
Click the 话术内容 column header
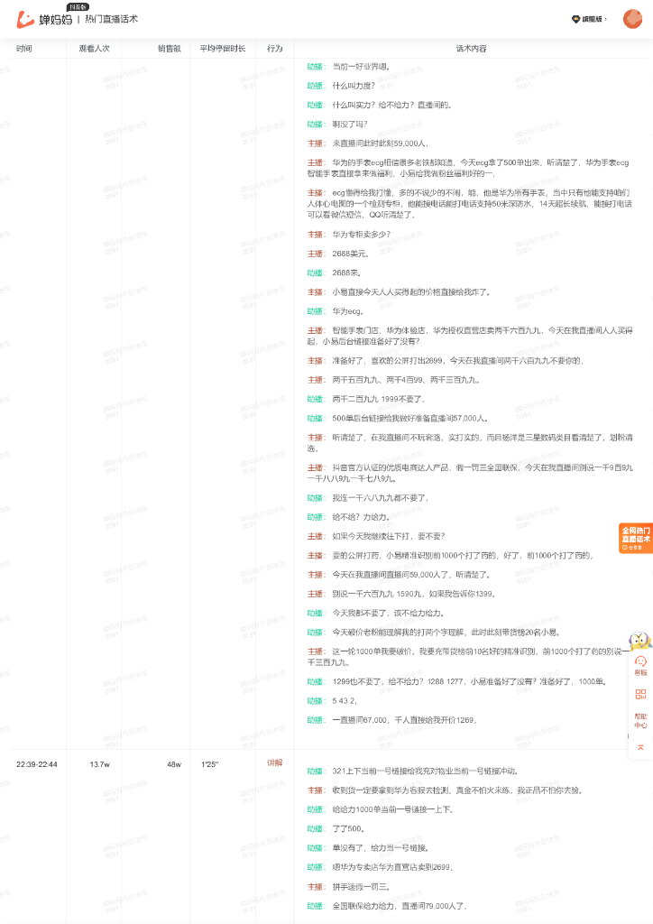(471, 49)
